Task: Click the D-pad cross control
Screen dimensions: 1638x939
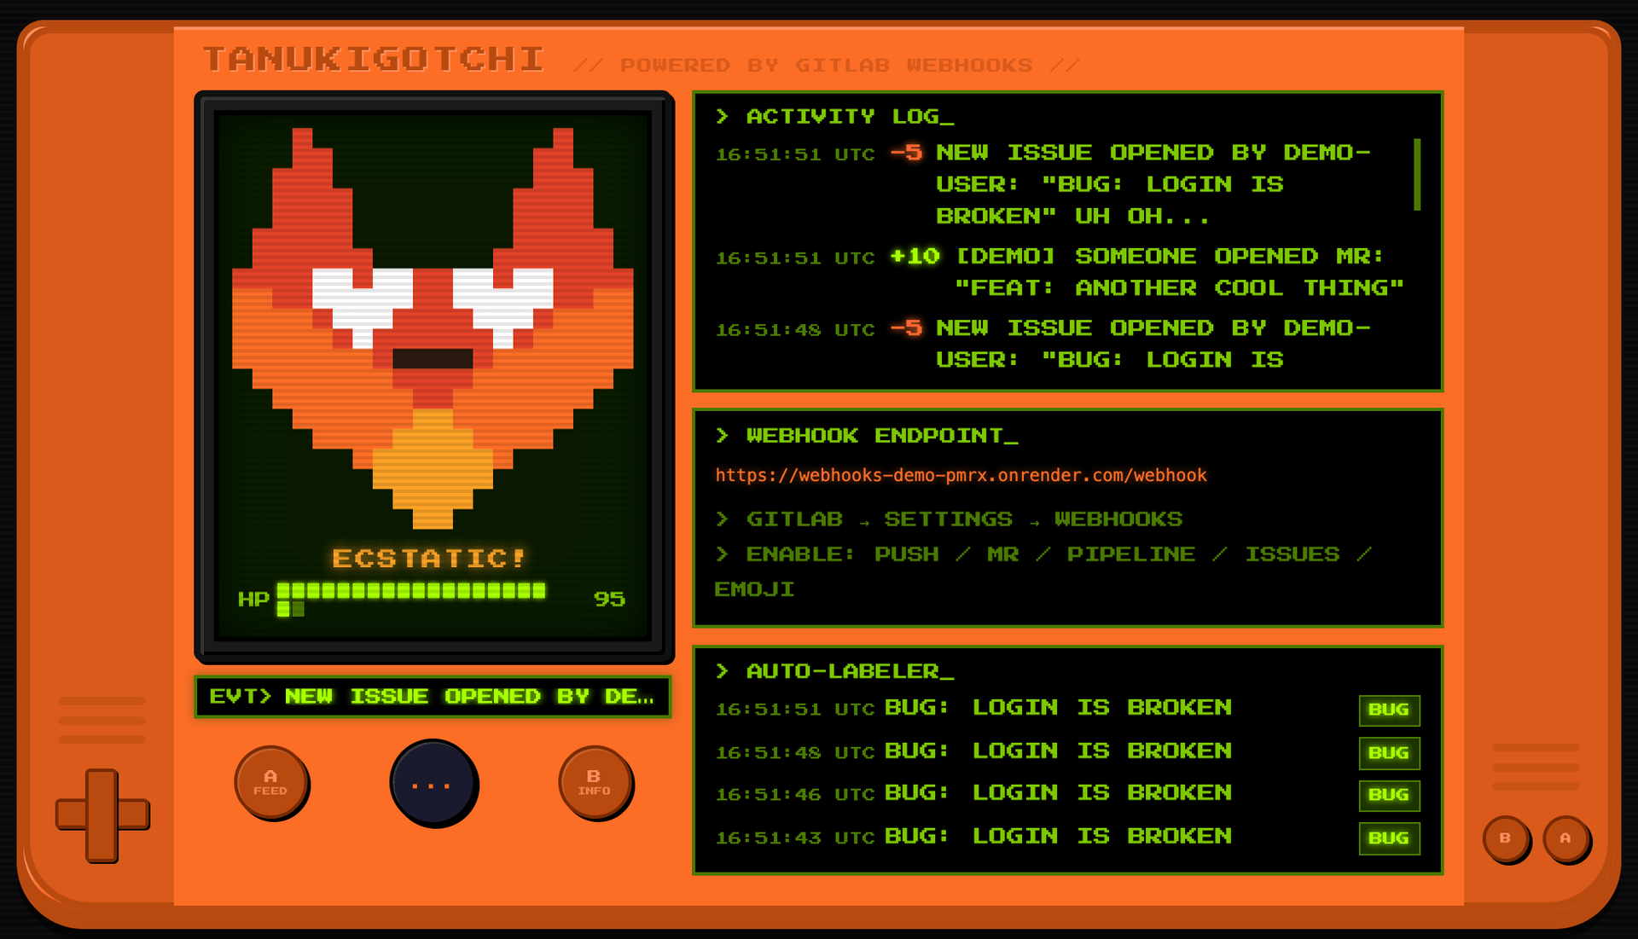Action: [102, 815]
